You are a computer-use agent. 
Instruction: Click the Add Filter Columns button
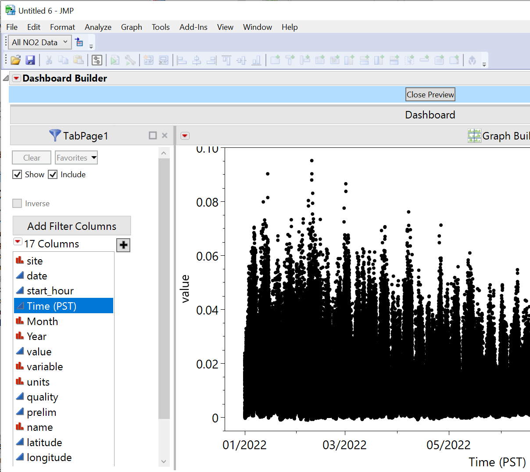pyautogui.click(x=72, y=226)
